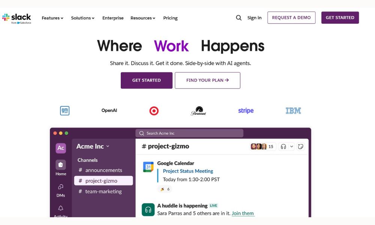This screenshot has height=225, width=375.
Task: Click the Find Your Plan button
Action: tap(207, 80)
